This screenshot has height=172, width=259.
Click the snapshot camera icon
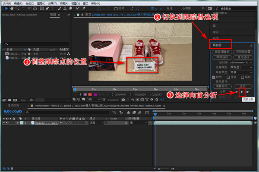coord(123,100)
